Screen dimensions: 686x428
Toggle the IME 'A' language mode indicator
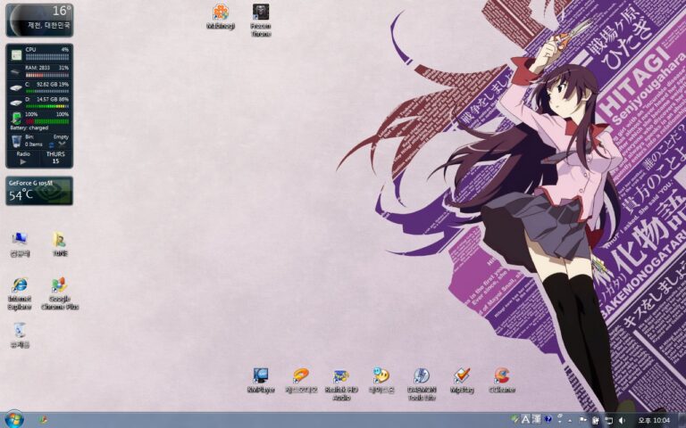526,420
